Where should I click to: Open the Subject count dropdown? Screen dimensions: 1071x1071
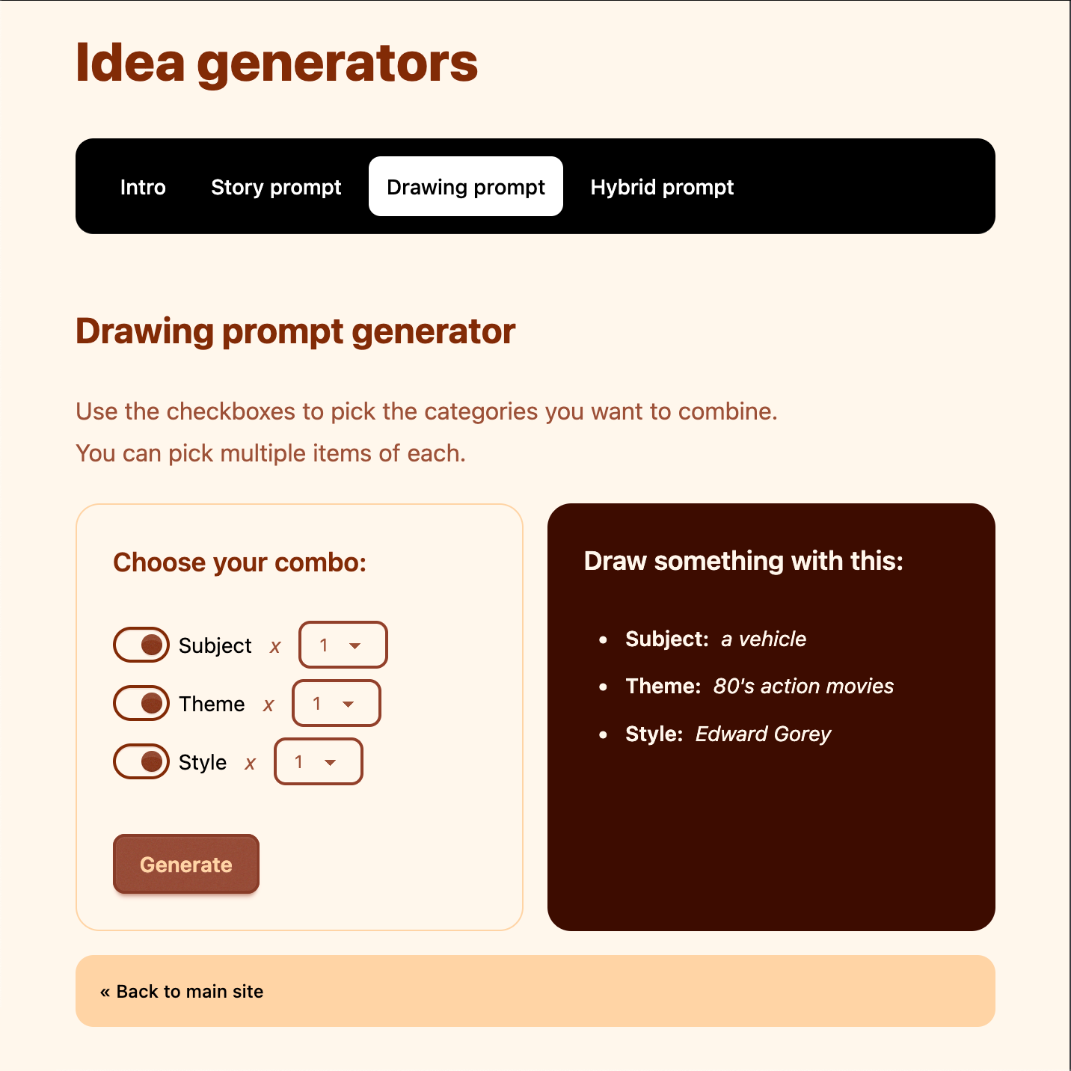click(x=342, y=645)
